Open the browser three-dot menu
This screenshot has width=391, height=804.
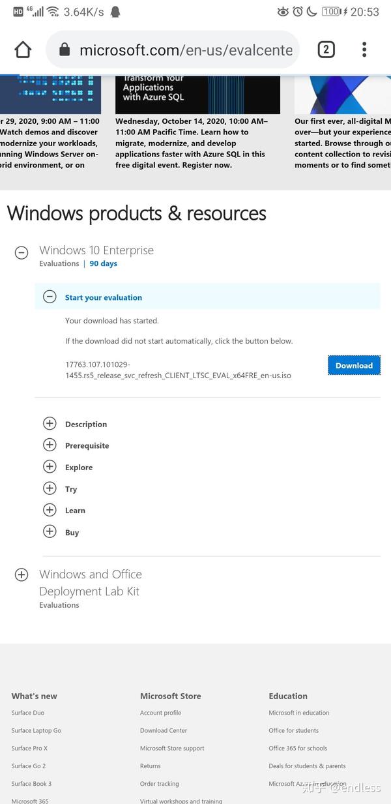click(x=364, y=50)
